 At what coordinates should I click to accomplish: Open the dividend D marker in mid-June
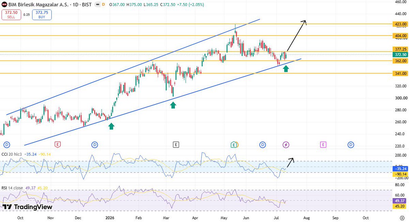pyautogui.click(x=262, y=144)
